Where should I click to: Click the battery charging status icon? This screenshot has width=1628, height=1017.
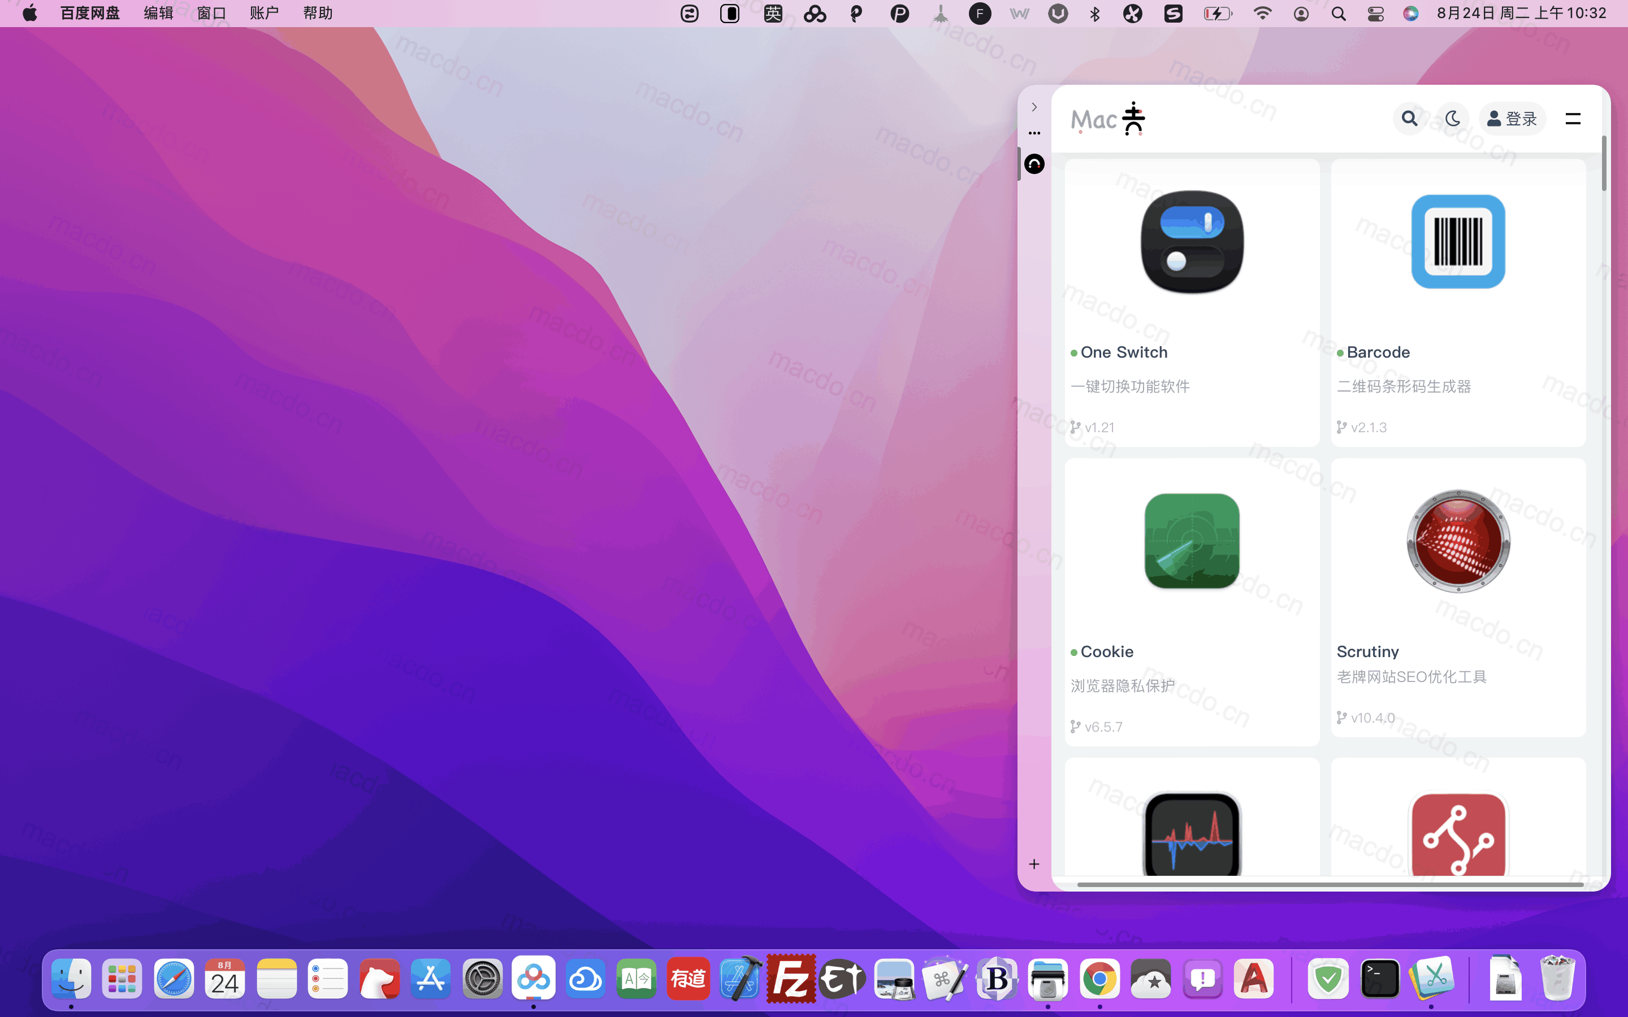pyautogui.click(x=1218, y=14)
